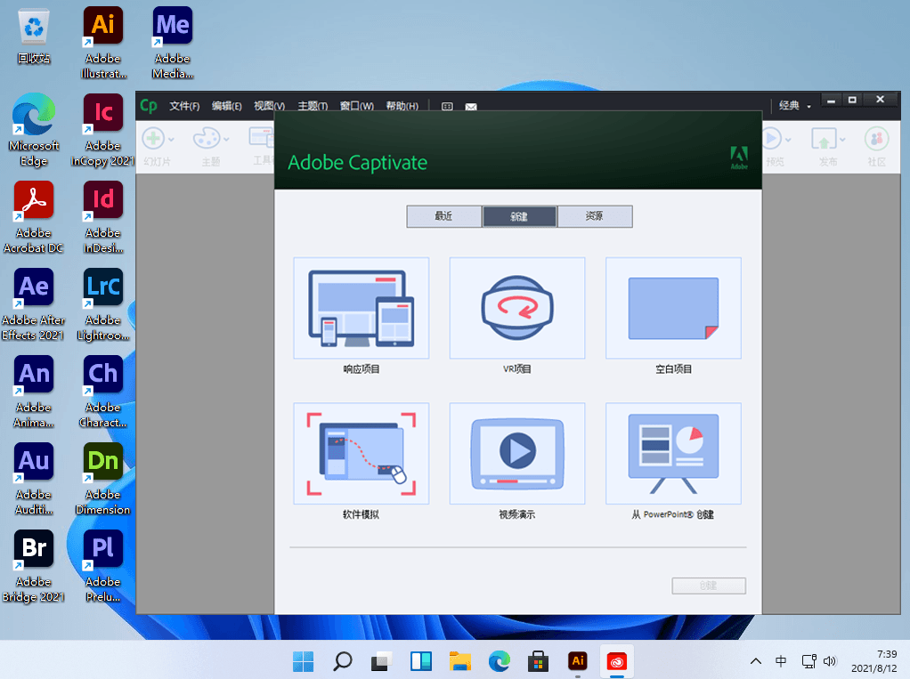Click the Preview (预览) play icon
The image size is (910, 679).
pyautogui.click(x=773, y=139)
